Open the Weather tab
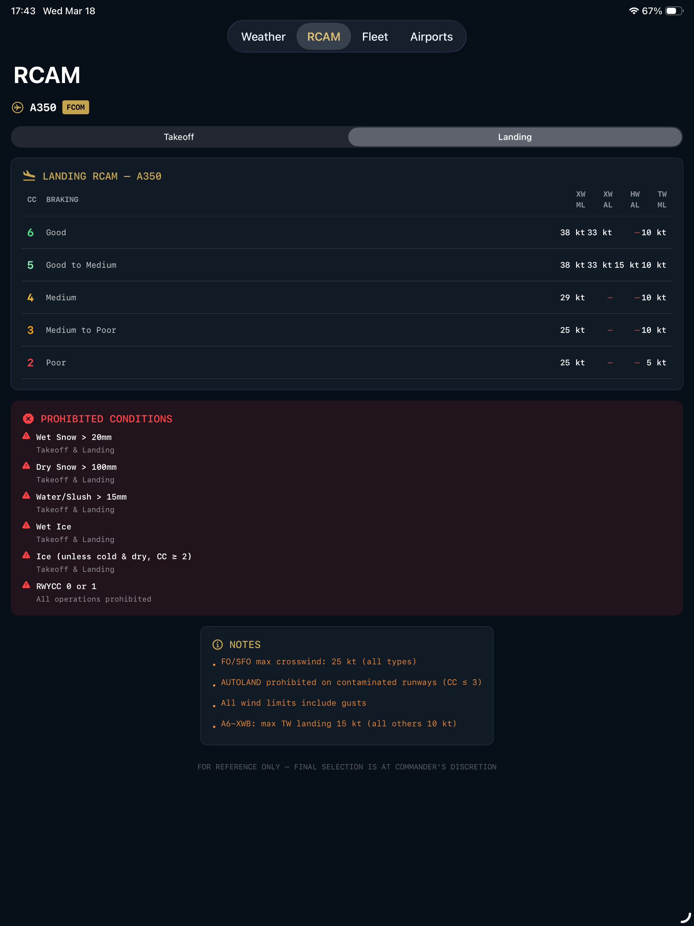 [x=263, y=36]
